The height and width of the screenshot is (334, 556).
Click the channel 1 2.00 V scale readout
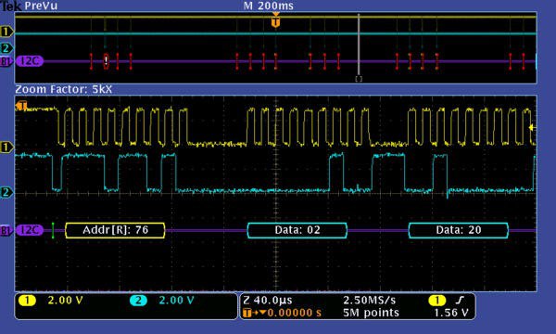click(x=65, y=301)
